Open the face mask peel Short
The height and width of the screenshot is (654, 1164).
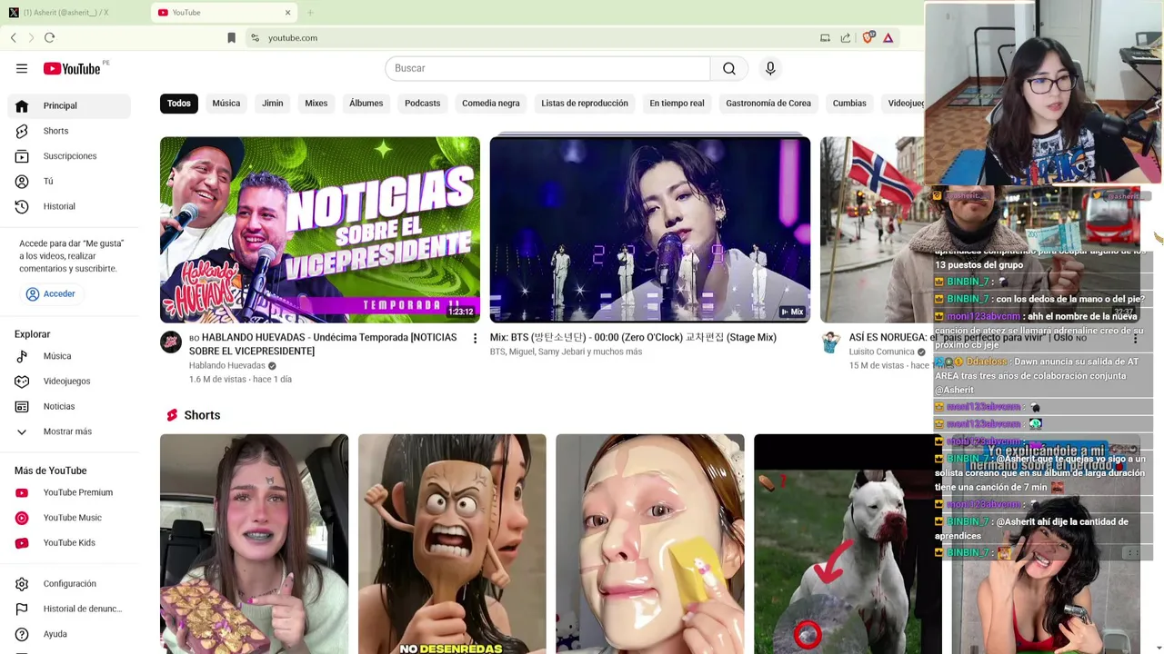pos(650,544)
